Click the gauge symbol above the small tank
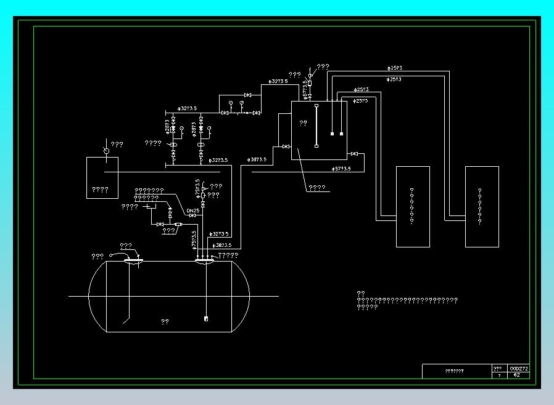The height and width of the screenshot is (405, 554). coord(106,151)
